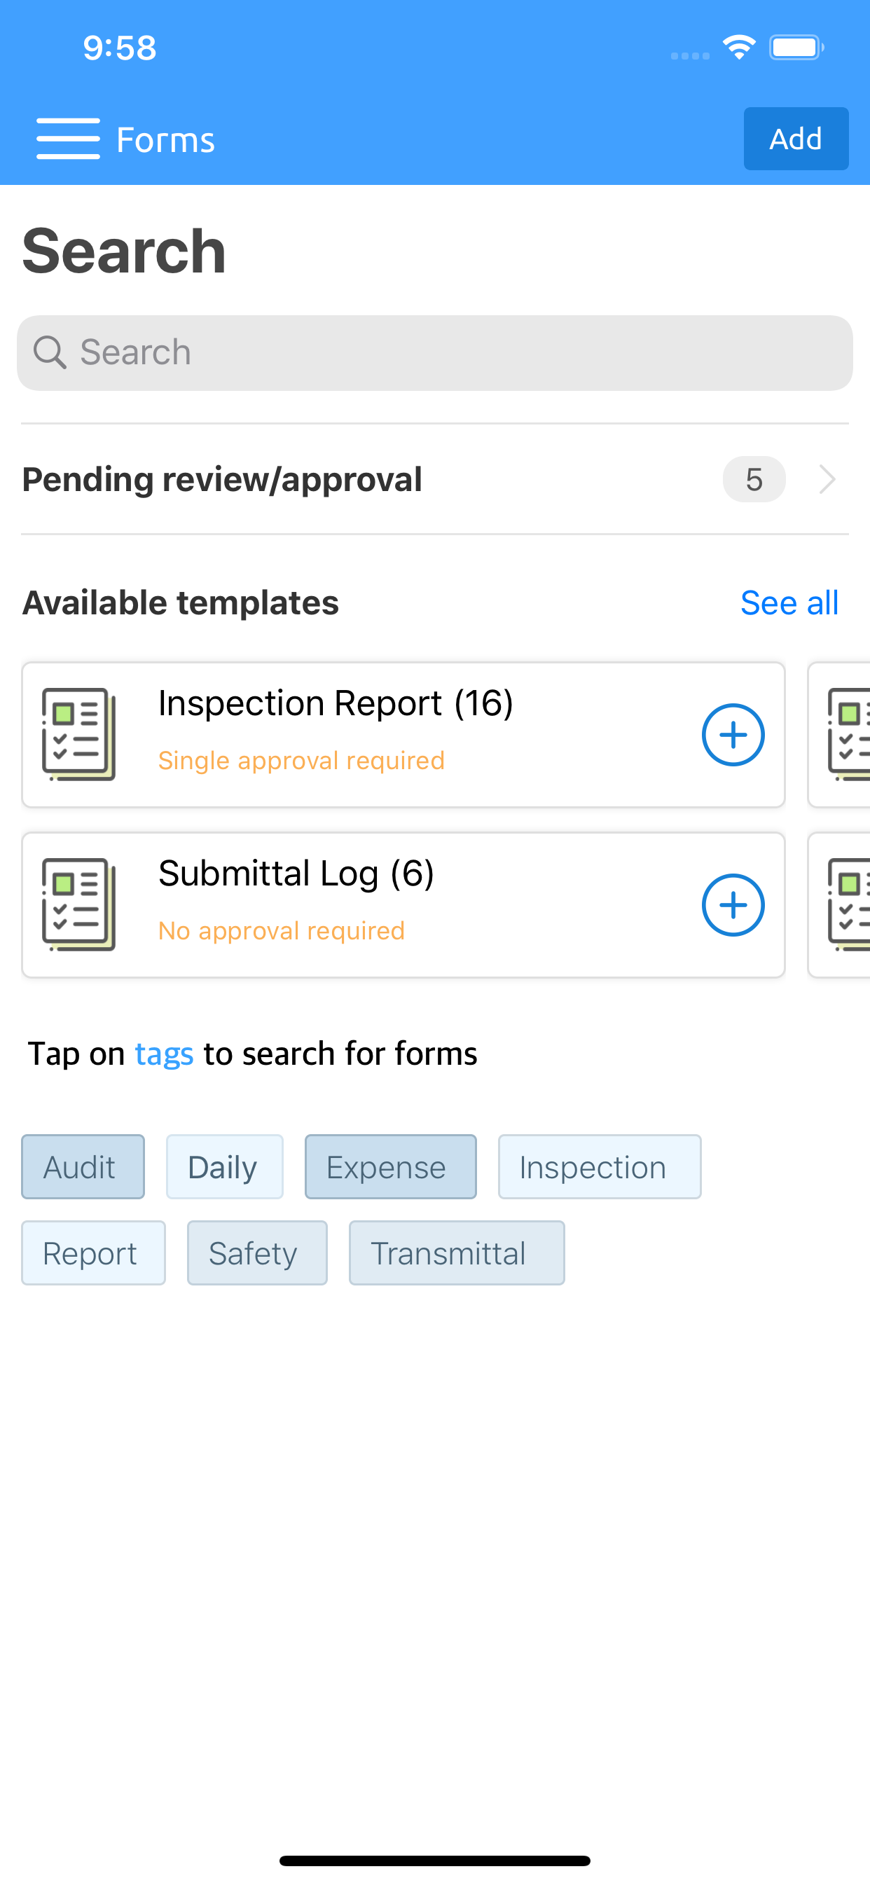
Task: Tap the home indicator bar
Action: coord(435,1861)
